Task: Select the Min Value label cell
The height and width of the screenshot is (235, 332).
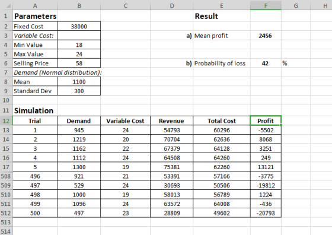Action: 35,45
